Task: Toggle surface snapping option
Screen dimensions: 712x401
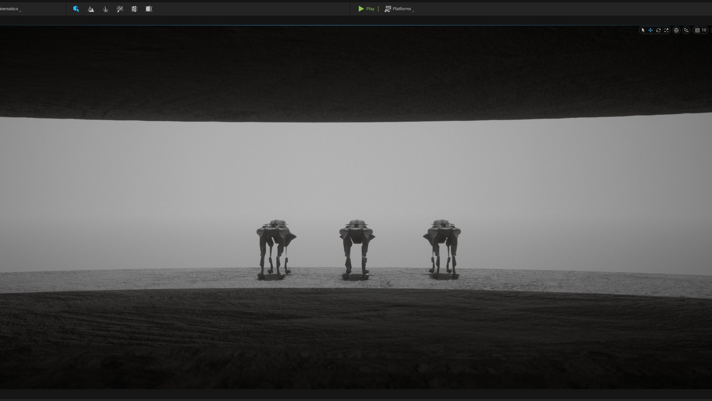Action: click(686, 30)
